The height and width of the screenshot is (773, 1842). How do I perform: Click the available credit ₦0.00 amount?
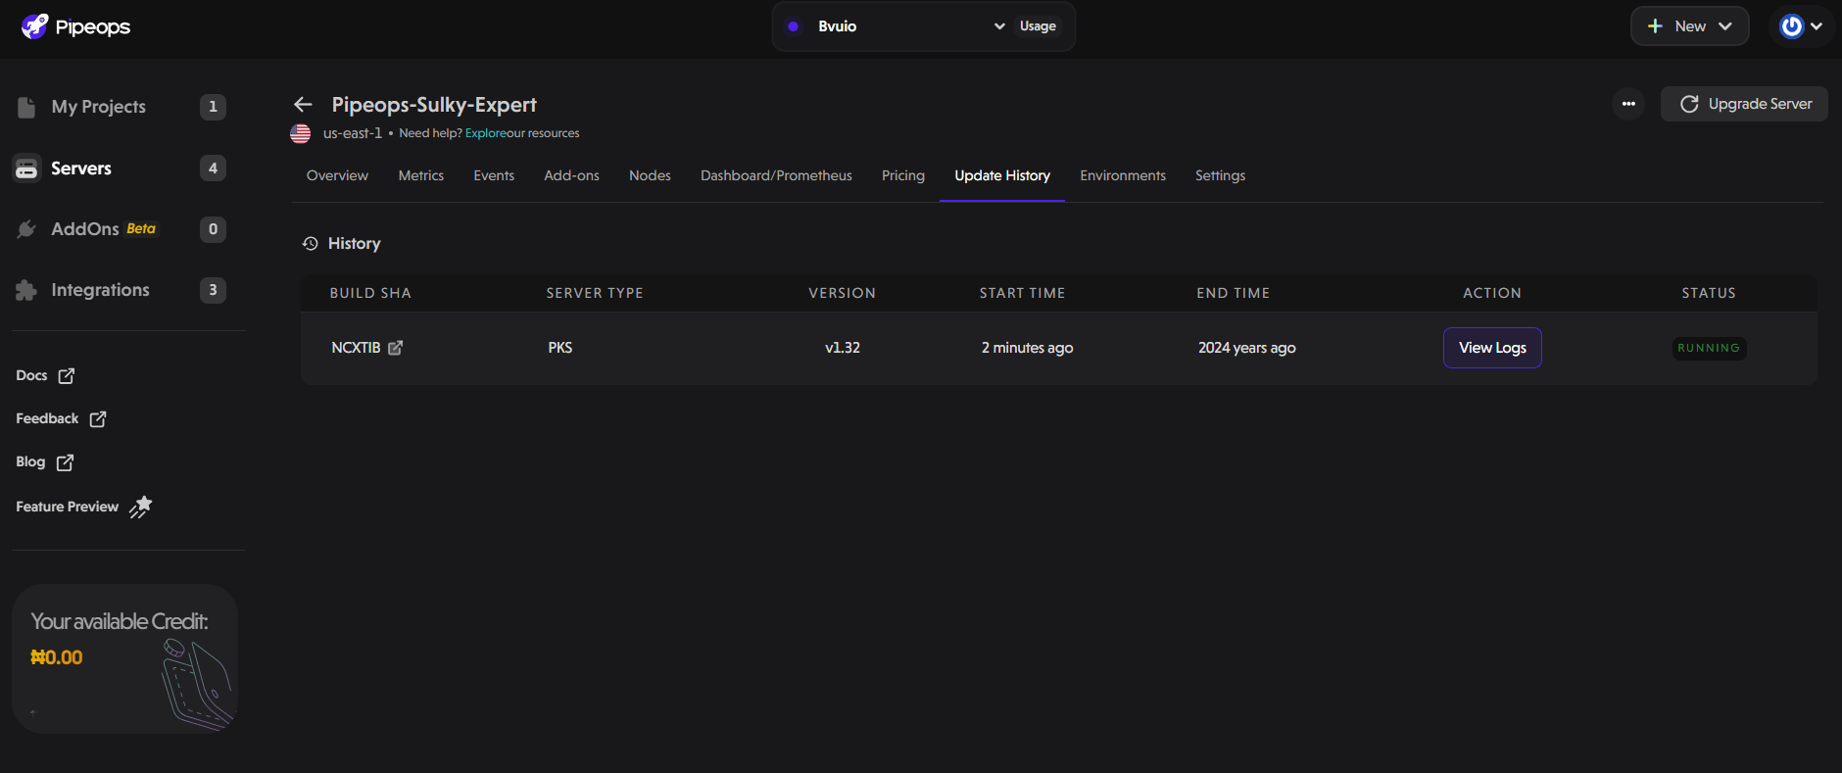pos(57,657)
